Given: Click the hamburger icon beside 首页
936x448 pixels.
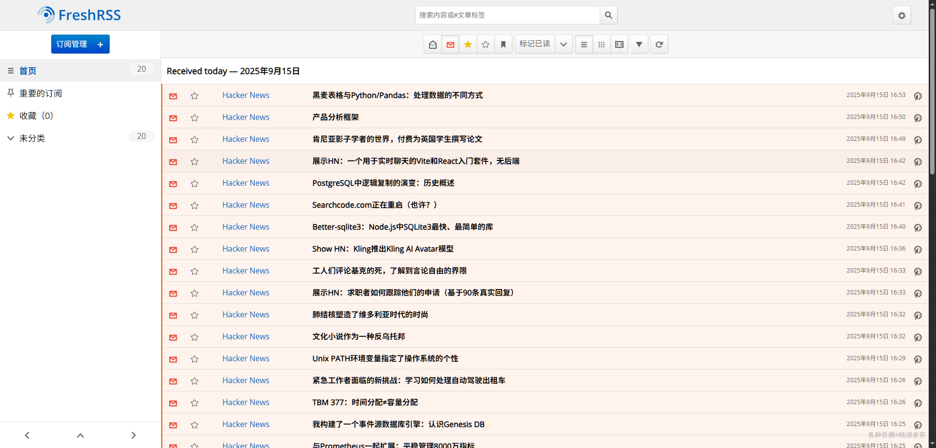Looking at the screenshot, I should [11, 71].
